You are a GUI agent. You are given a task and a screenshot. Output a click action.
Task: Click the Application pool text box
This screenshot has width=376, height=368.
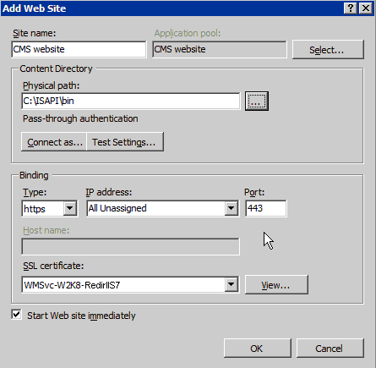coord(220,49)
